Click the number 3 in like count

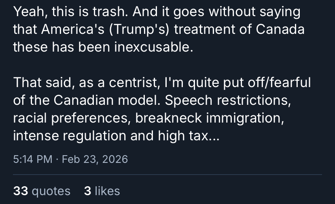tap(87, 191)
